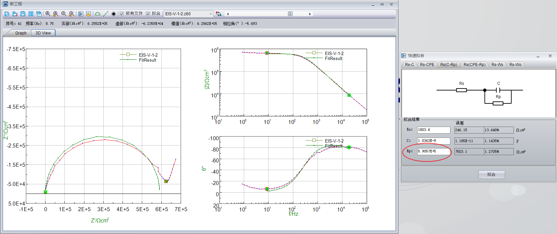Click the data list icon
The image size is (557, 234).
pos(31,14)
